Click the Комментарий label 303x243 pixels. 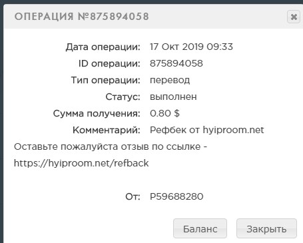pos(107,130)
